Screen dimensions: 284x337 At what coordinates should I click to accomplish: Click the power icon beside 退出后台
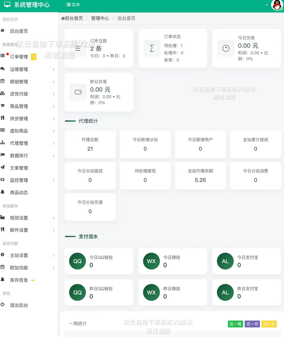pos(2,304)
